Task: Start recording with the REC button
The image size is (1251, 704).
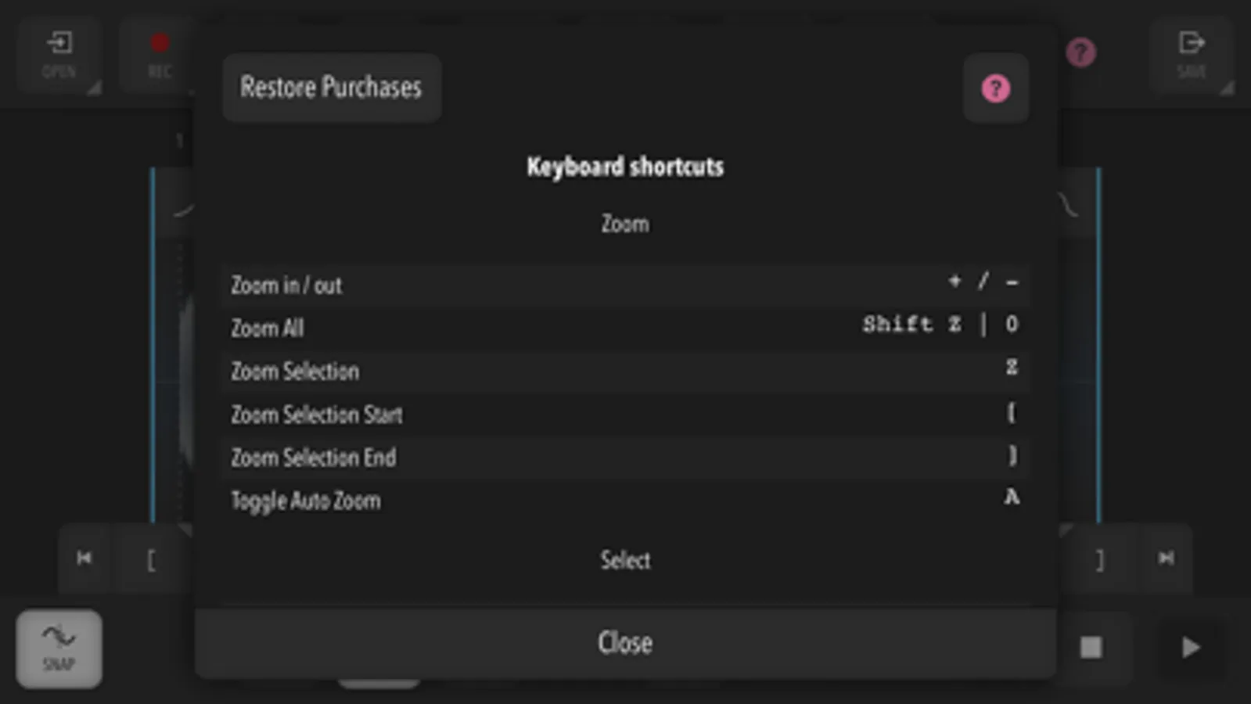Action: 160,55
